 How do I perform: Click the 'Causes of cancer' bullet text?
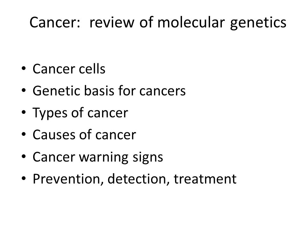[84, 135]
